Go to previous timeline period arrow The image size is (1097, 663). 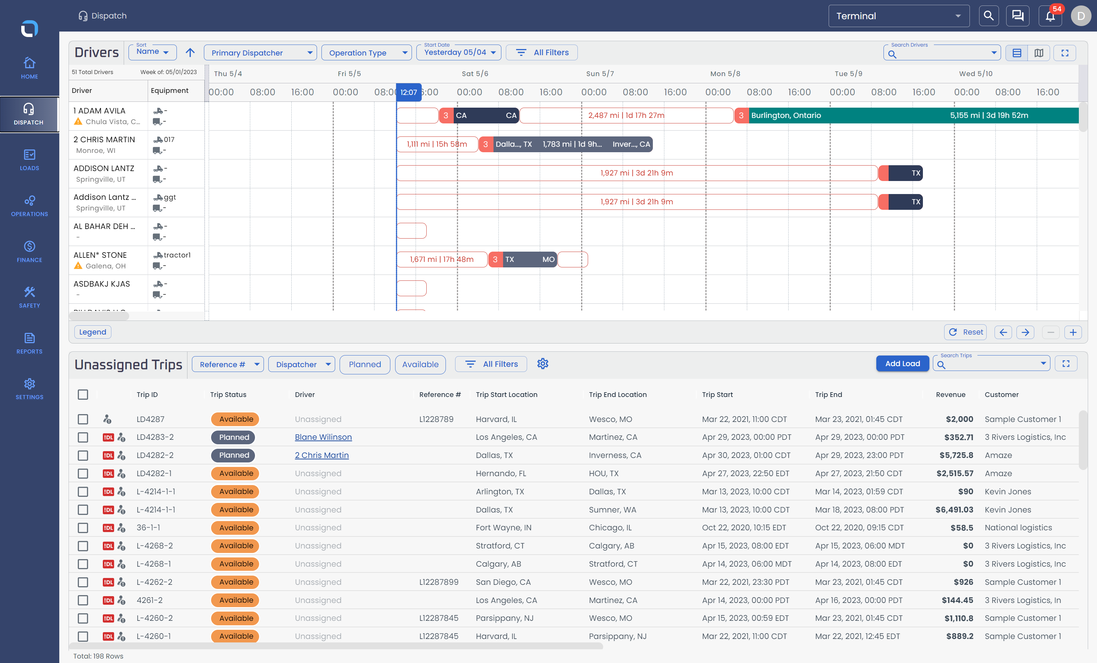(x=1003, y=332)
